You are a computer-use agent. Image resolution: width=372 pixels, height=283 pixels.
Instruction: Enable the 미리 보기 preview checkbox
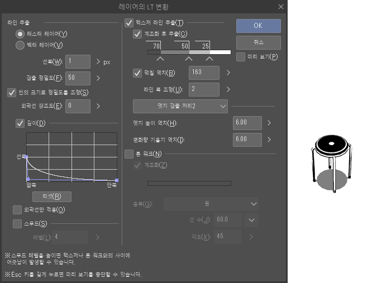[241, 56]
